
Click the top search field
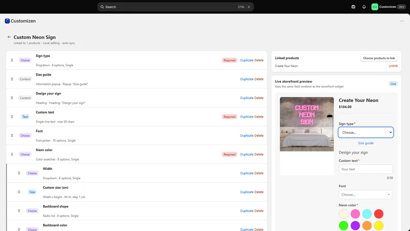[x=175, y=7]
